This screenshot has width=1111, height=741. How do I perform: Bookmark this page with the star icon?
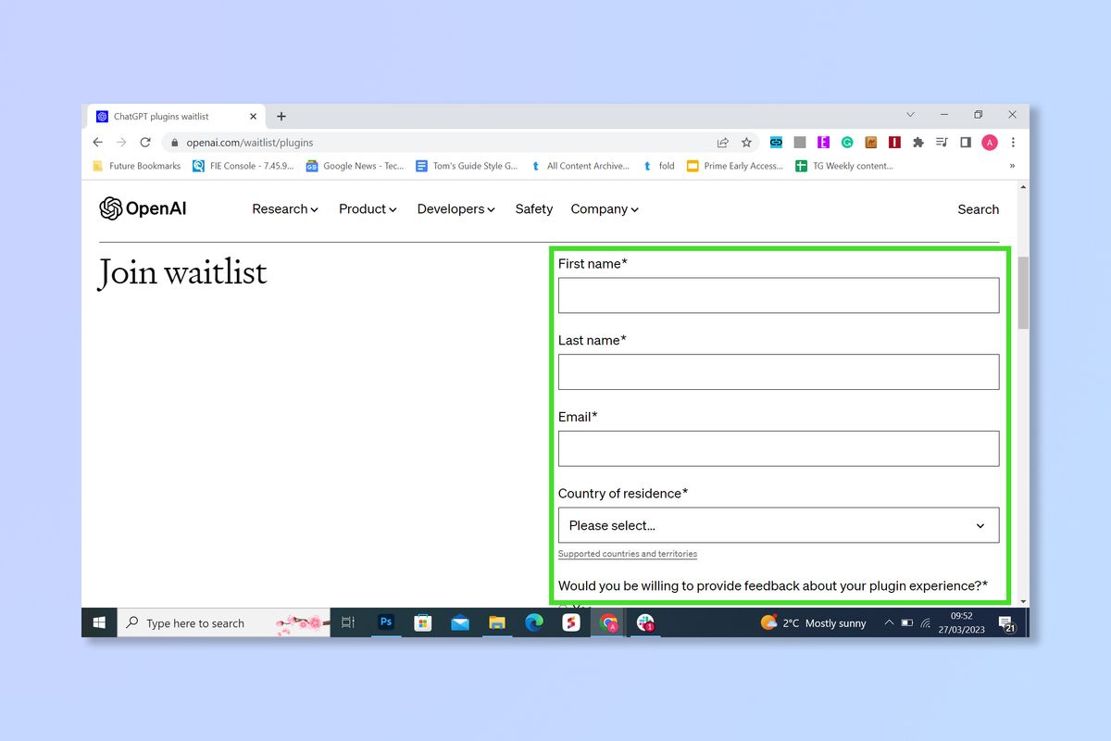tap(746, 142)
